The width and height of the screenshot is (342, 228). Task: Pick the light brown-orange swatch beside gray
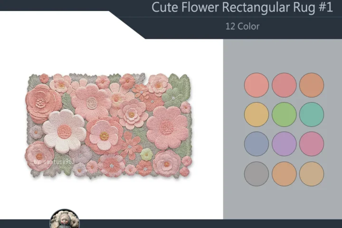pos(284,174)
